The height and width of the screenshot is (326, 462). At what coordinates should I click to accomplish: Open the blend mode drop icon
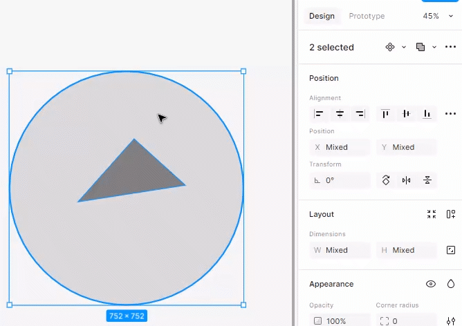click(x=451, y=284)
